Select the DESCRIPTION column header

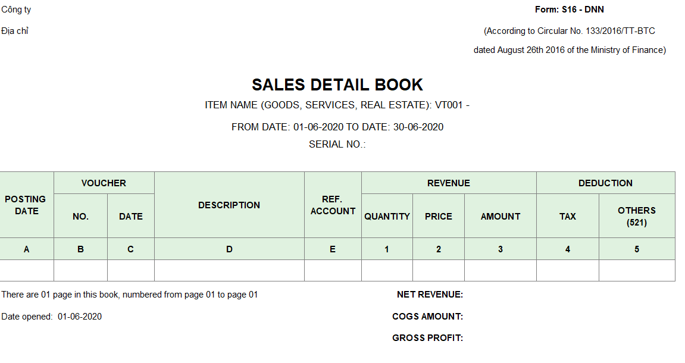pyautogui.click(x=229, y=205)
